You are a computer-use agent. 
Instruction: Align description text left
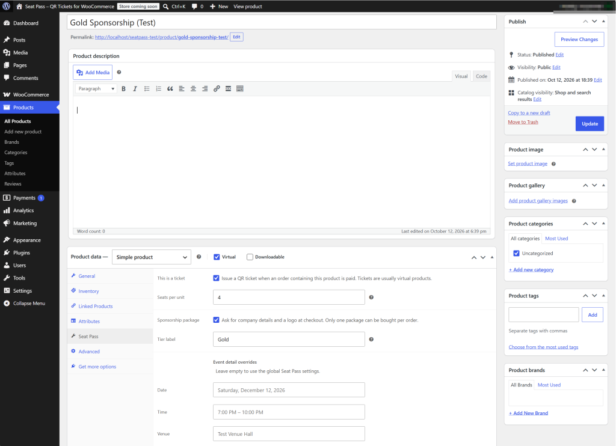182,89
